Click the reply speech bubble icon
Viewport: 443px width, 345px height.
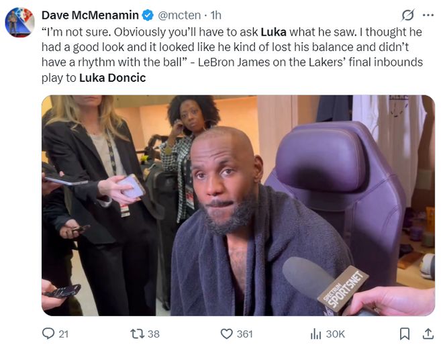pyautogui.click(x=48, y=334)
